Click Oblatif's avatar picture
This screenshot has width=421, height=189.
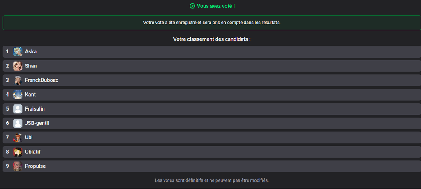(x=18, y=152)
